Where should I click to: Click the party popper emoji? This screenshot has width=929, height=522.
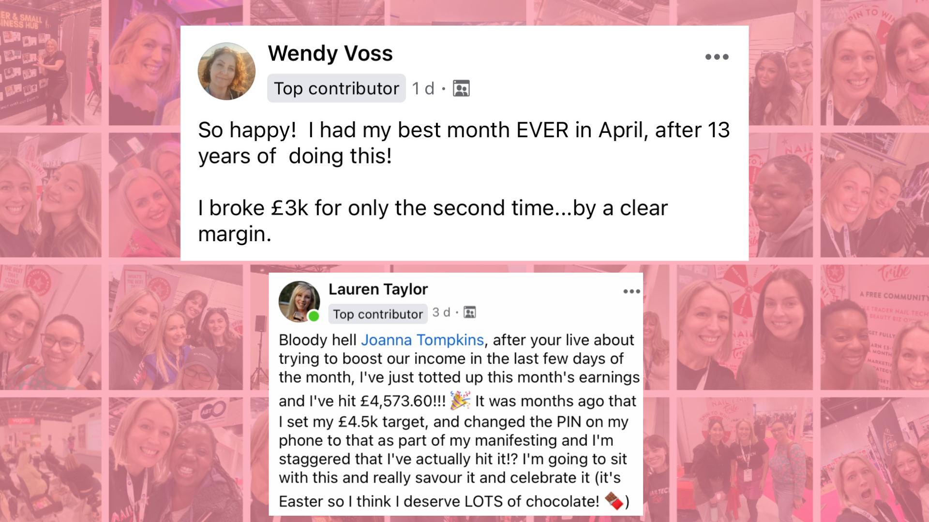460,400
